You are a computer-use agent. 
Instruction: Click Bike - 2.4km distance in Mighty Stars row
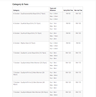coord(54,46)
